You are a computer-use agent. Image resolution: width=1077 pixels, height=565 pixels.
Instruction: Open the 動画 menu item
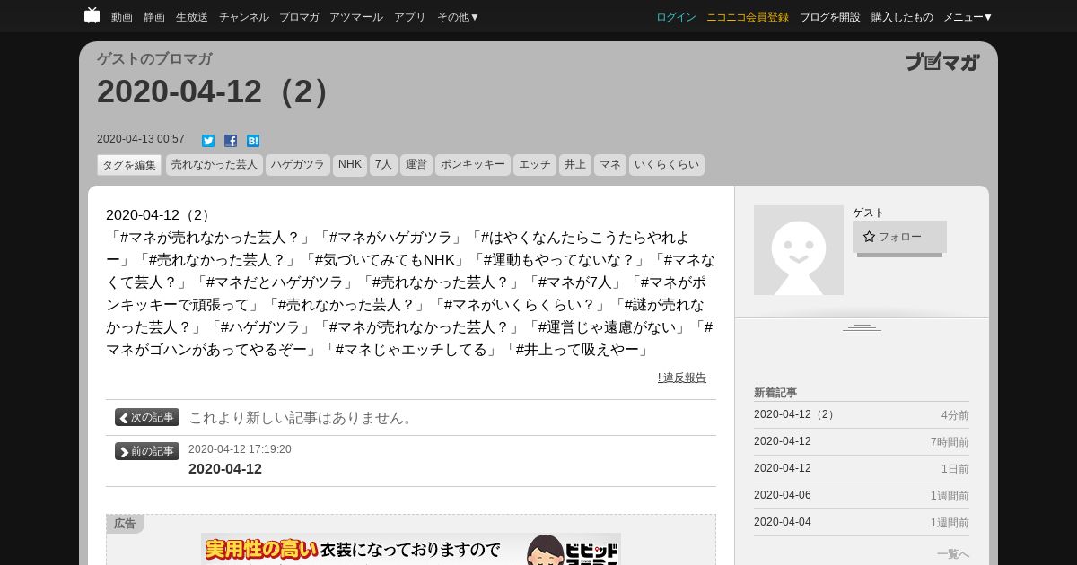coord(122,17)
